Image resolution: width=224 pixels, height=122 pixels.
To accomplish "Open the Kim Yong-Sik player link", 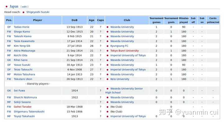I will pos(22,46).
